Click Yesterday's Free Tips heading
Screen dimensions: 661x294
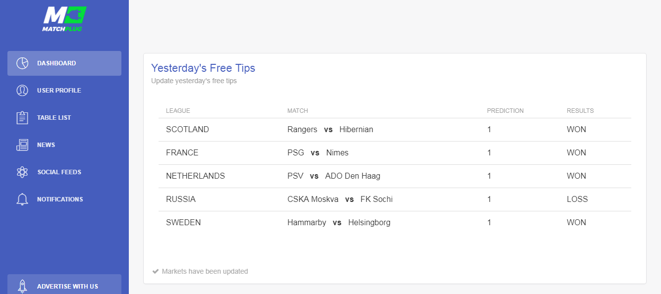[x=203, y=68]
